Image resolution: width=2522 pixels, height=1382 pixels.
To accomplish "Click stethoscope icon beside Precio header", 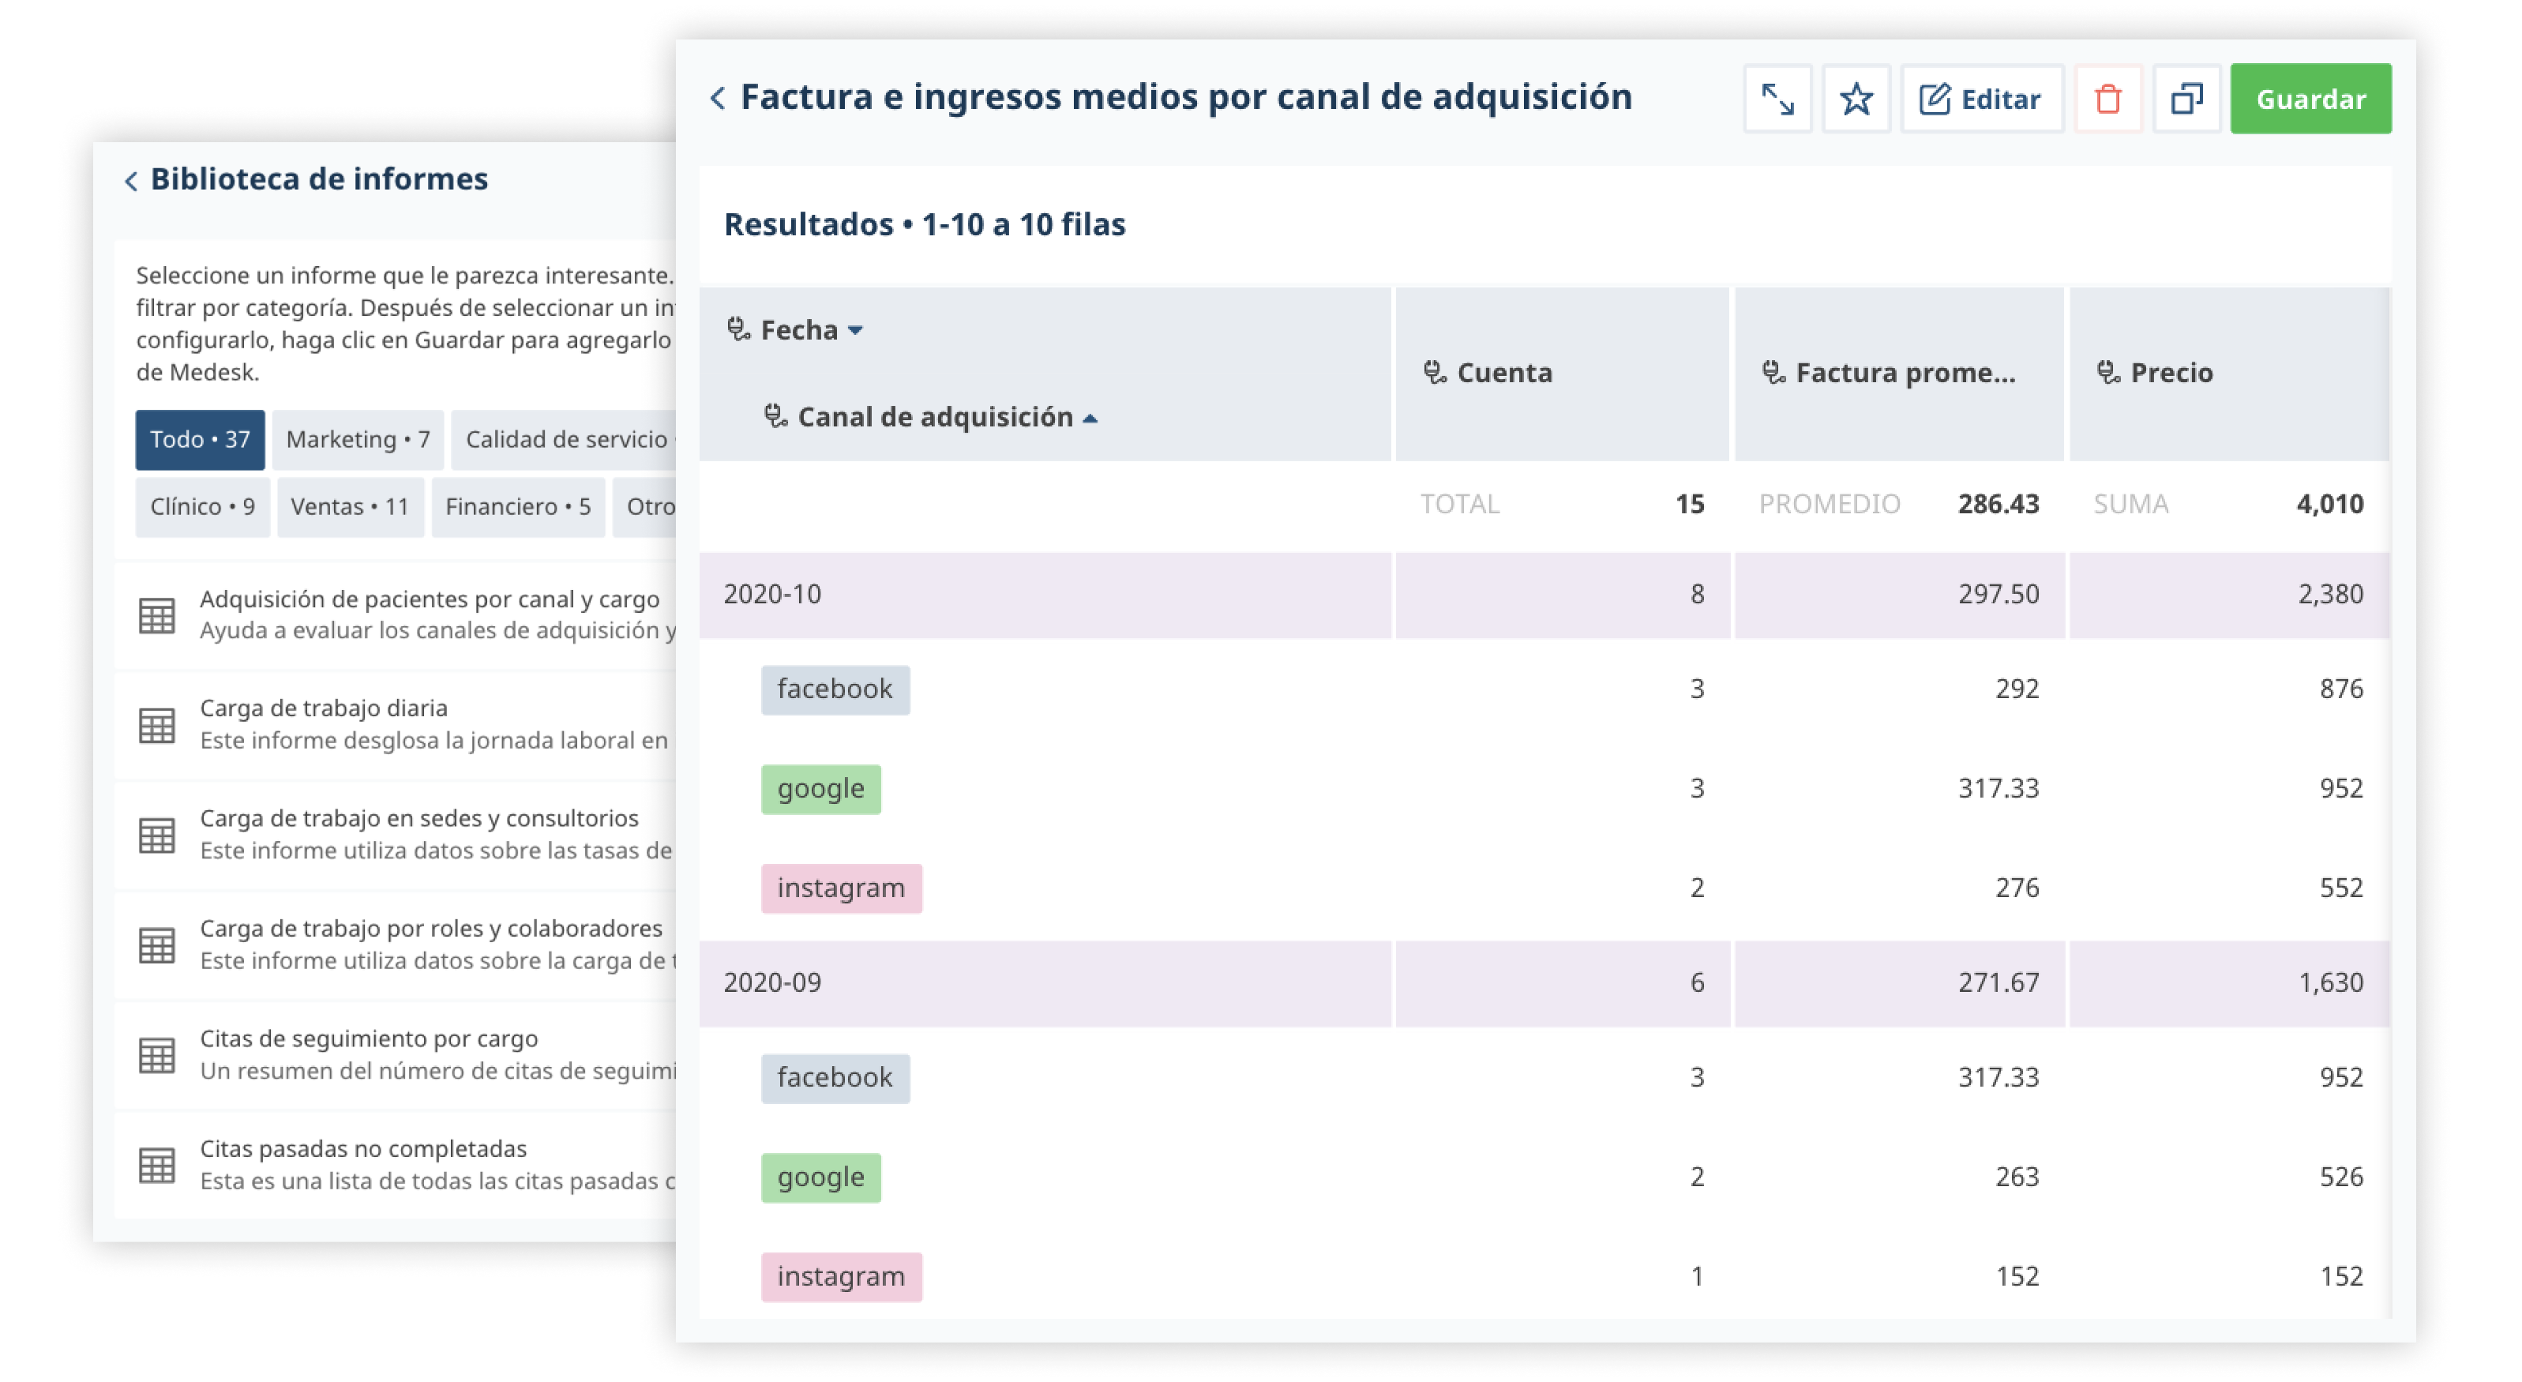I will (2108, 372).
